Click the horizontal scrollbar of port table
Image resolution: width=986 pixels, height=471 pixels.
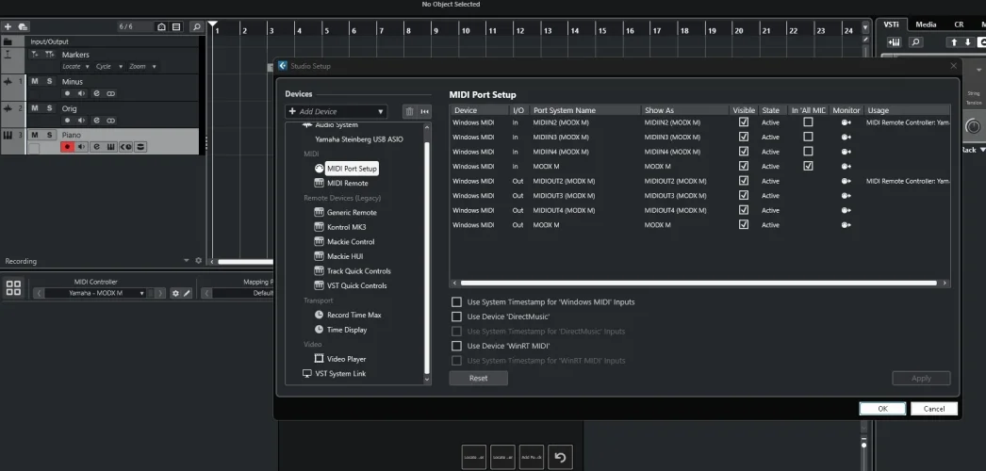click(x=699, y=284)
